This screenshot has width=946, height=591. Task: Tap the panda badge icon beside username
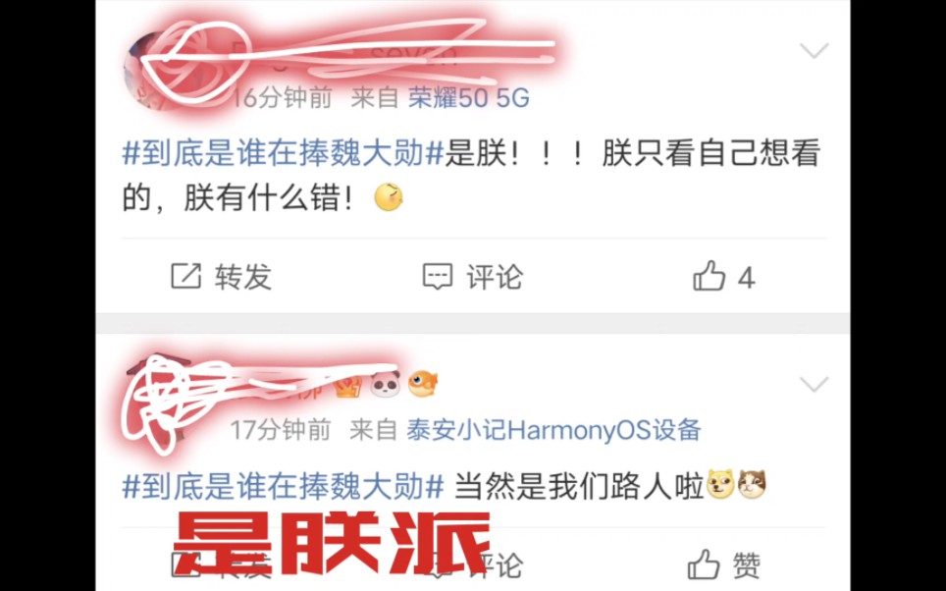[x=385, y=385]
